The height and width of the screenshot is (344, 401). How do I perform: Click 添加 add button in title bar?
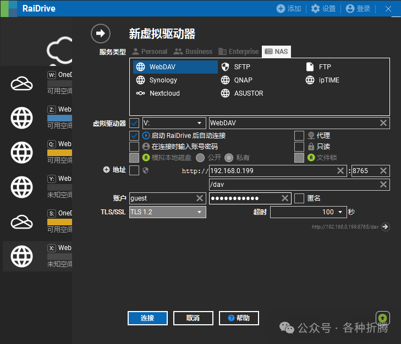tap(289, 9)
